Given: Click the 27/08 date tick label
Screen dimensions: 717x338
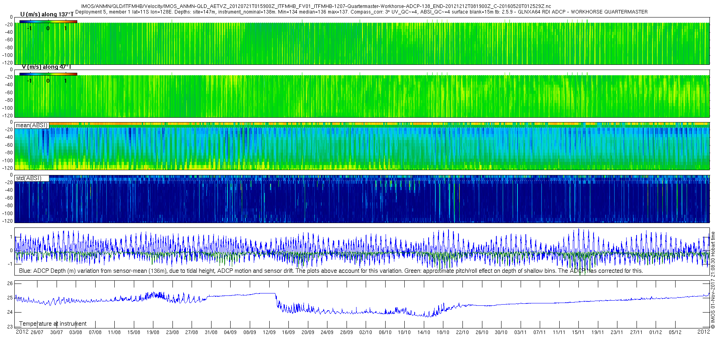Looking at the screenshot, I should (x=192, y=332).
